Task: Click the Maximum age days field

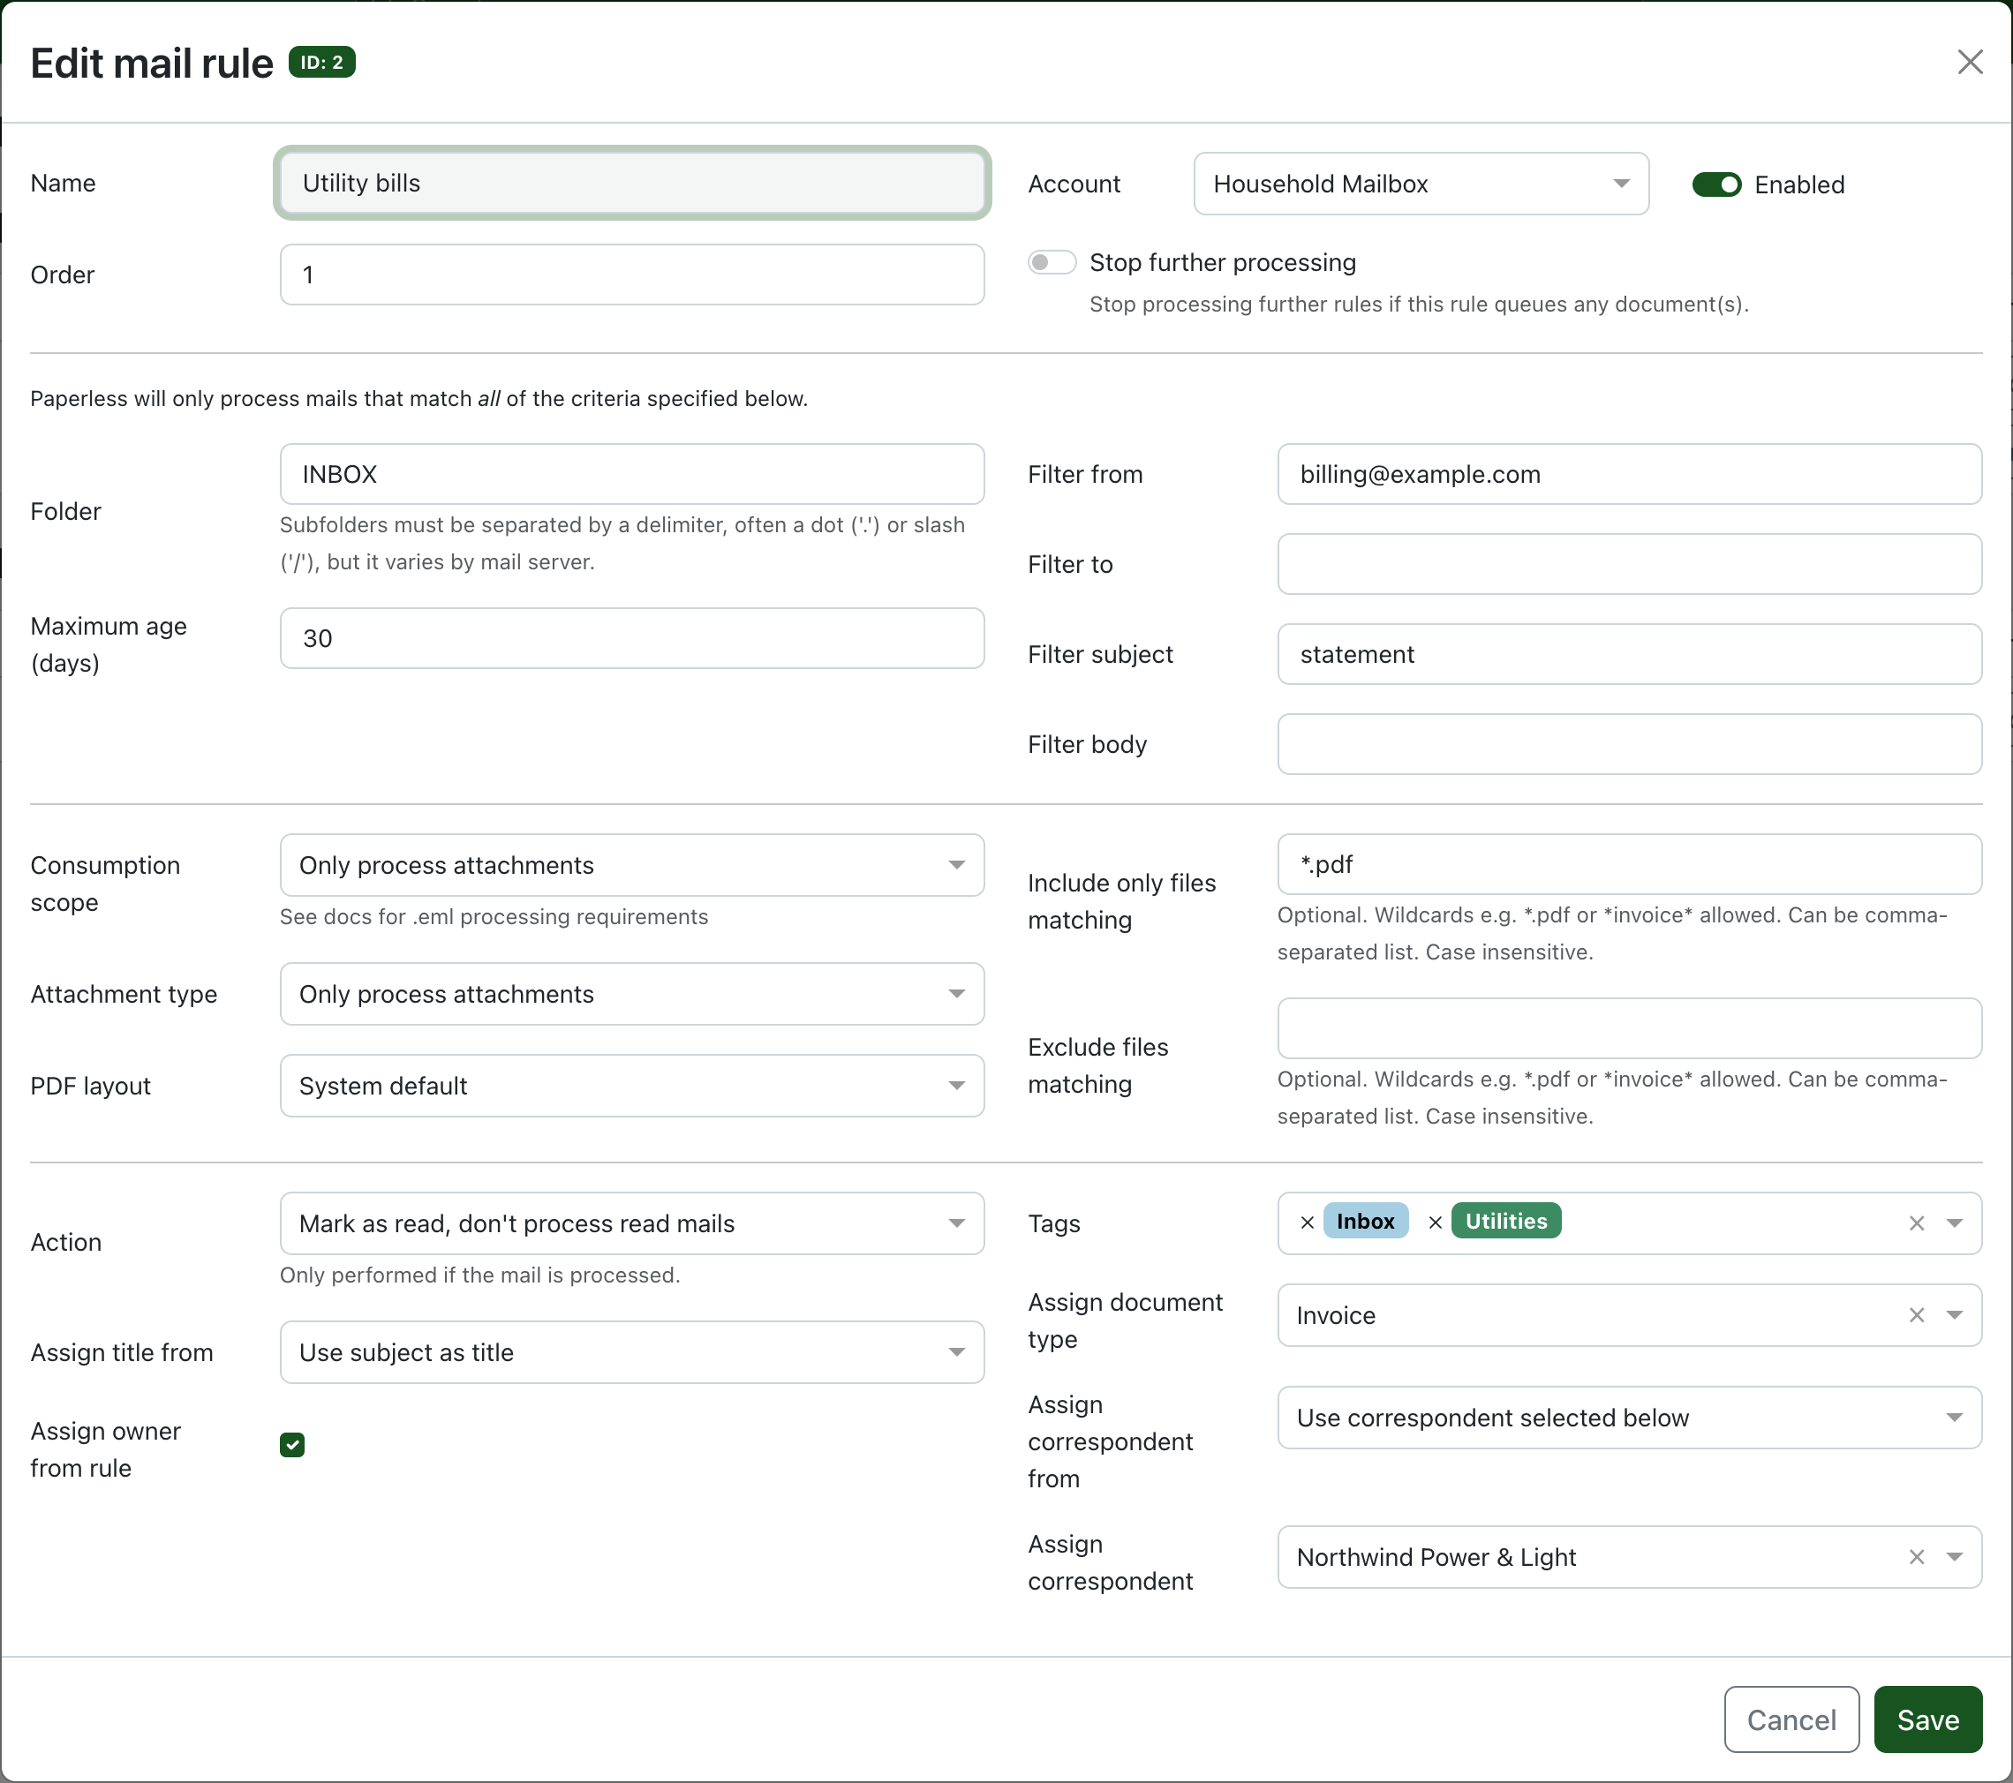Action: (x=631, y=638)
